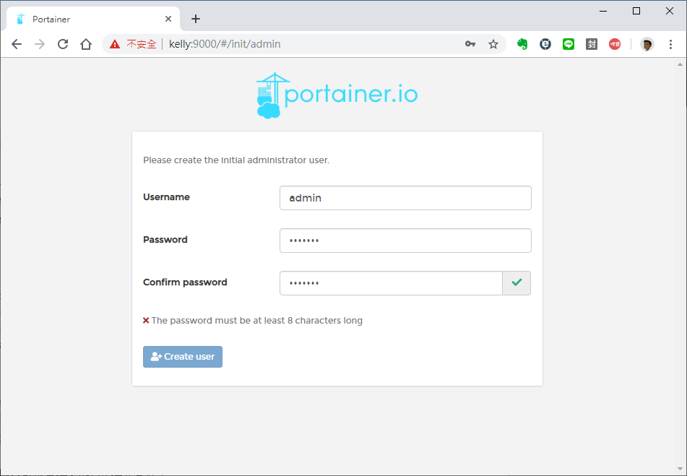Click the Confirm password label
Screen dimensions: 687x476
[x=185, y=282]
